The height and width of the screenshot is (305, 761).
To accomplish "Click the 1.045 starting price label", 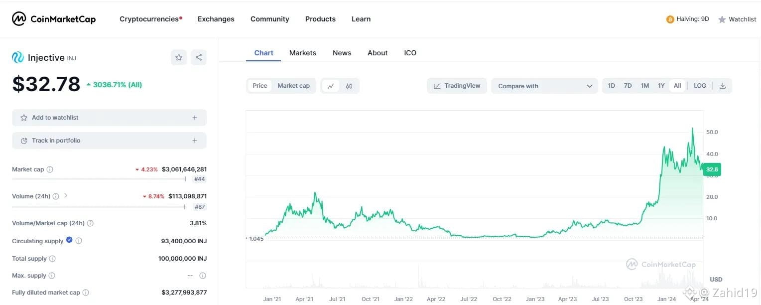I will (255, 239).
